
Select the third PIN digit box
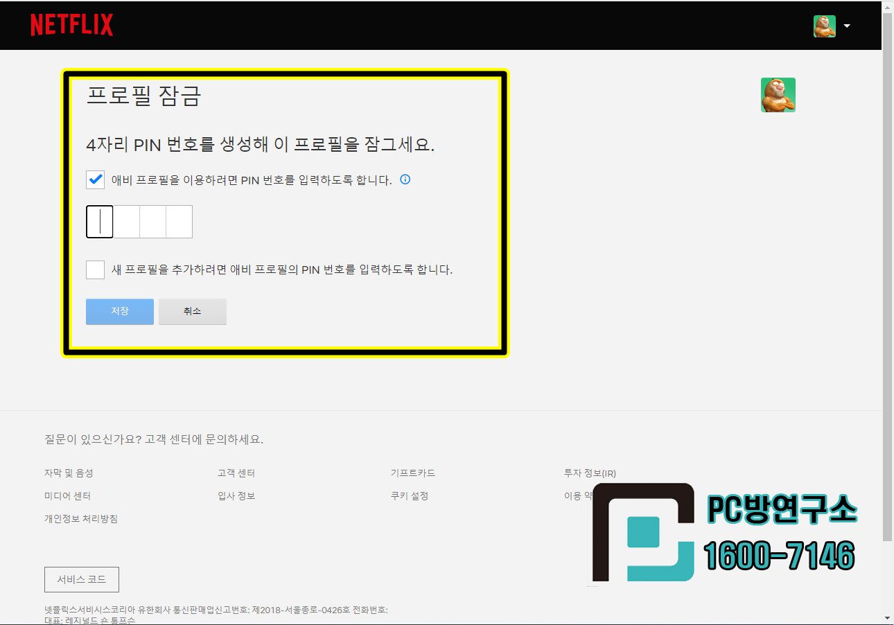152,222
